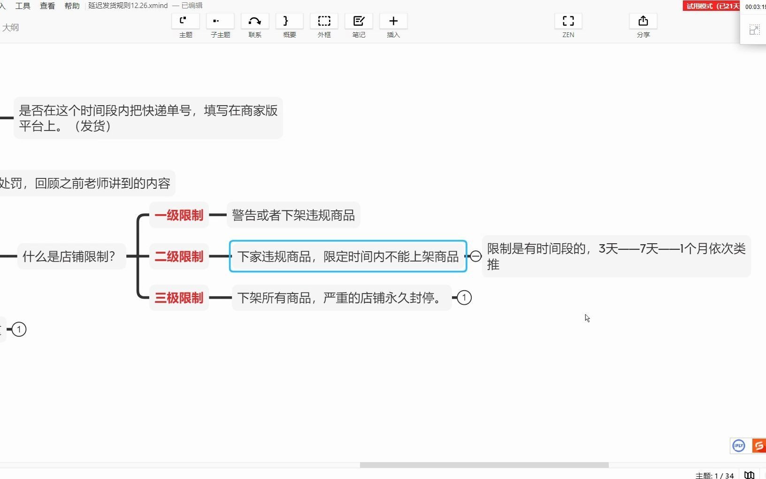This screenshot has width=766, height=479.
Task: Click the 试用模式 trial mode badge
Action: pos(711,6)
